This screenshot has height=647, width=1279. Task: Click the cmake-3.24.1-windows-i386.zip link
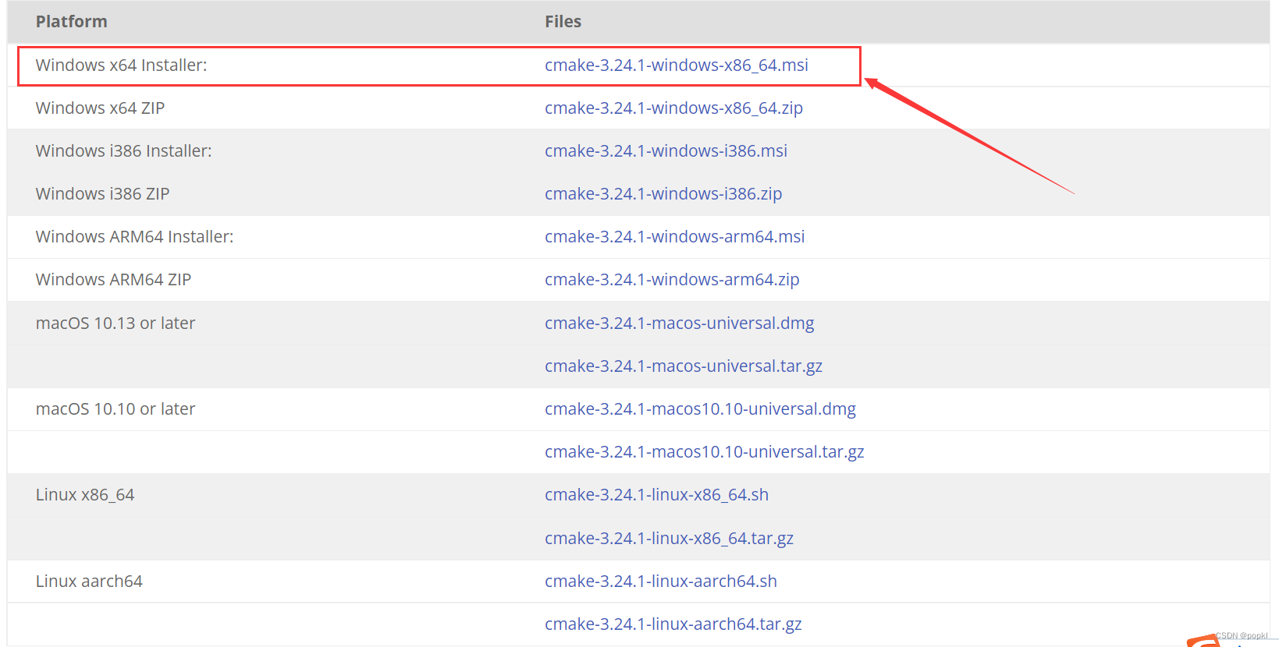coord(663,194)
